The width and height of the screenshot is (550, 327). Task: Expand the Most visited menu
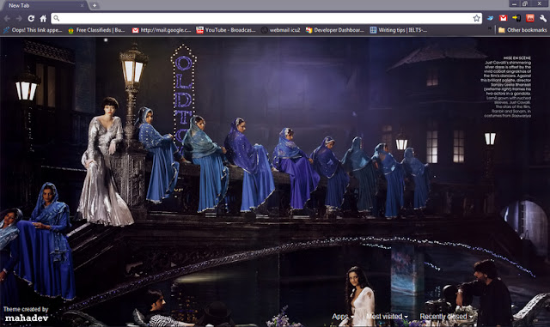pyautogui.click(x=387, y=317)
